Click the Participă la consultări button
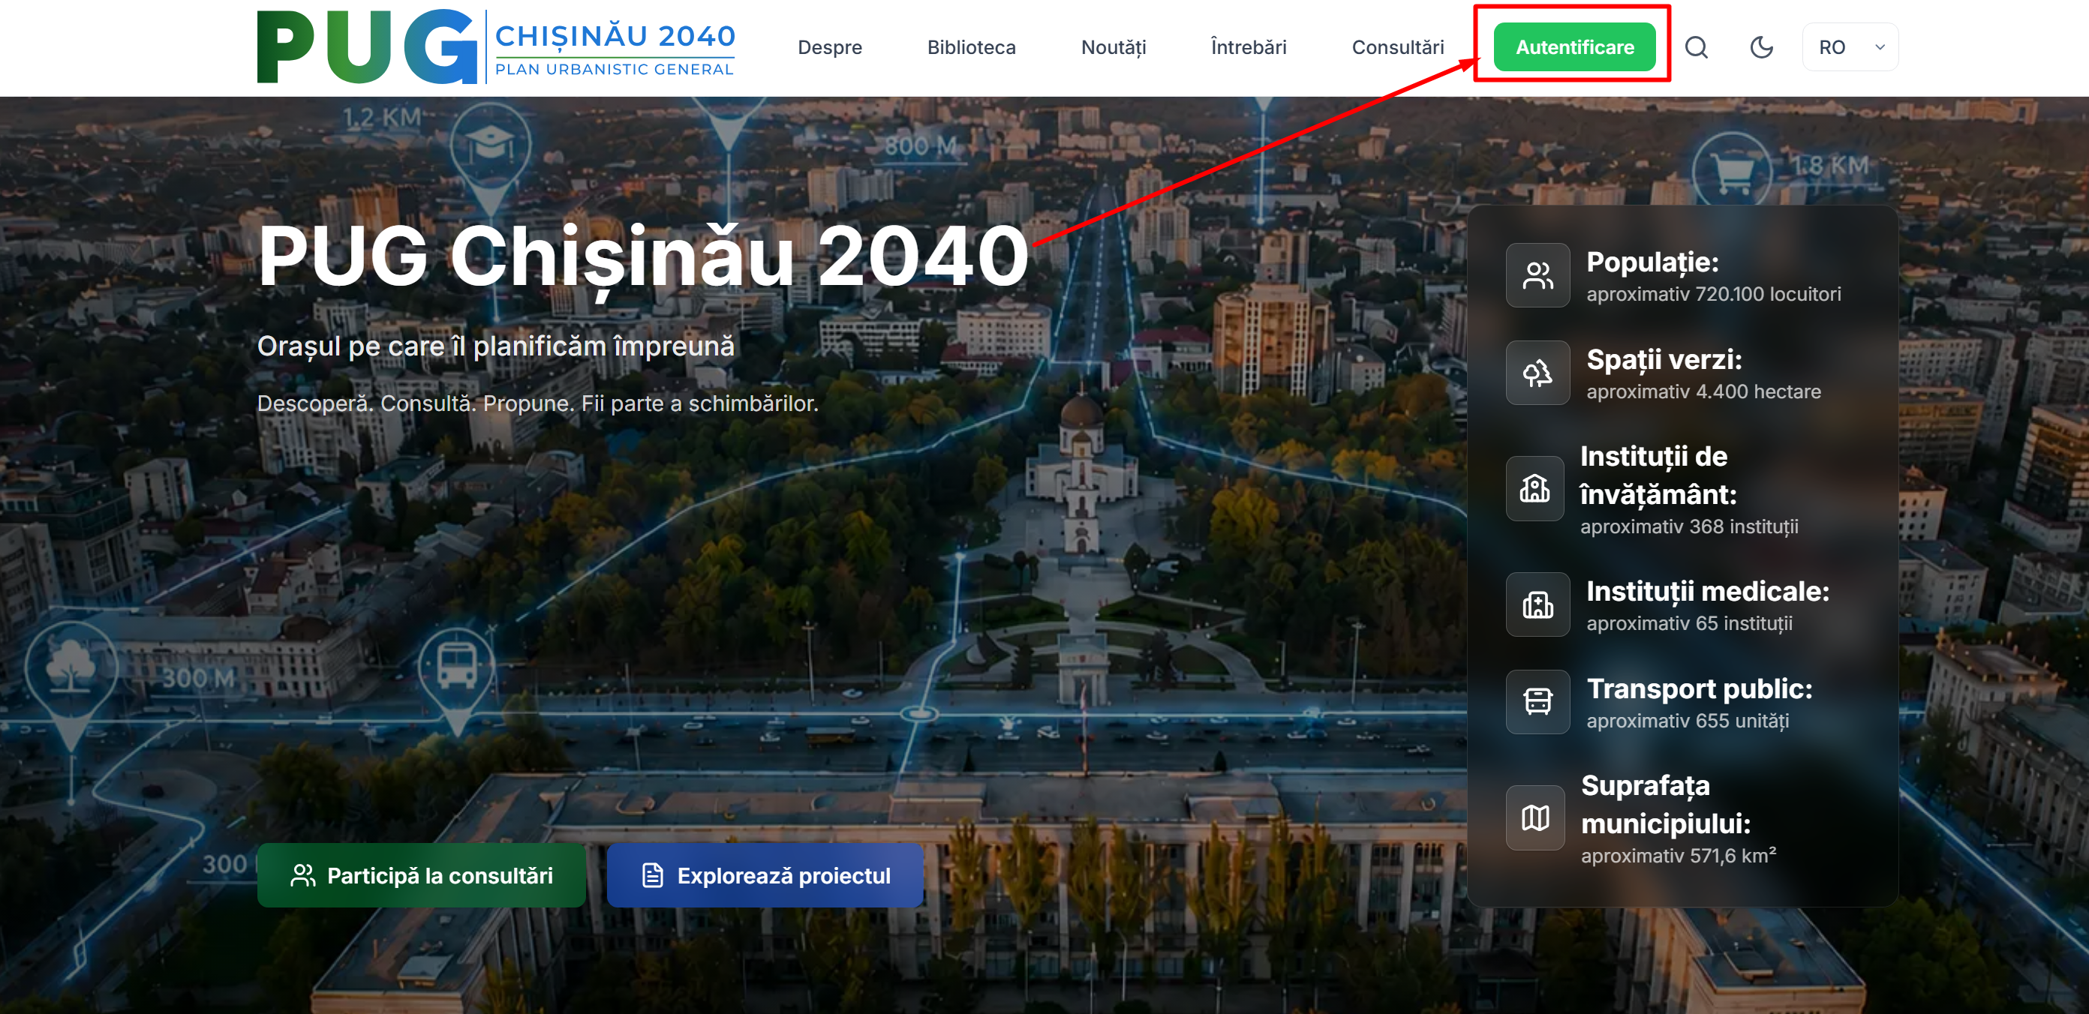The width and height of the screenshot is (2089, 1014). [x=421, y=875]
